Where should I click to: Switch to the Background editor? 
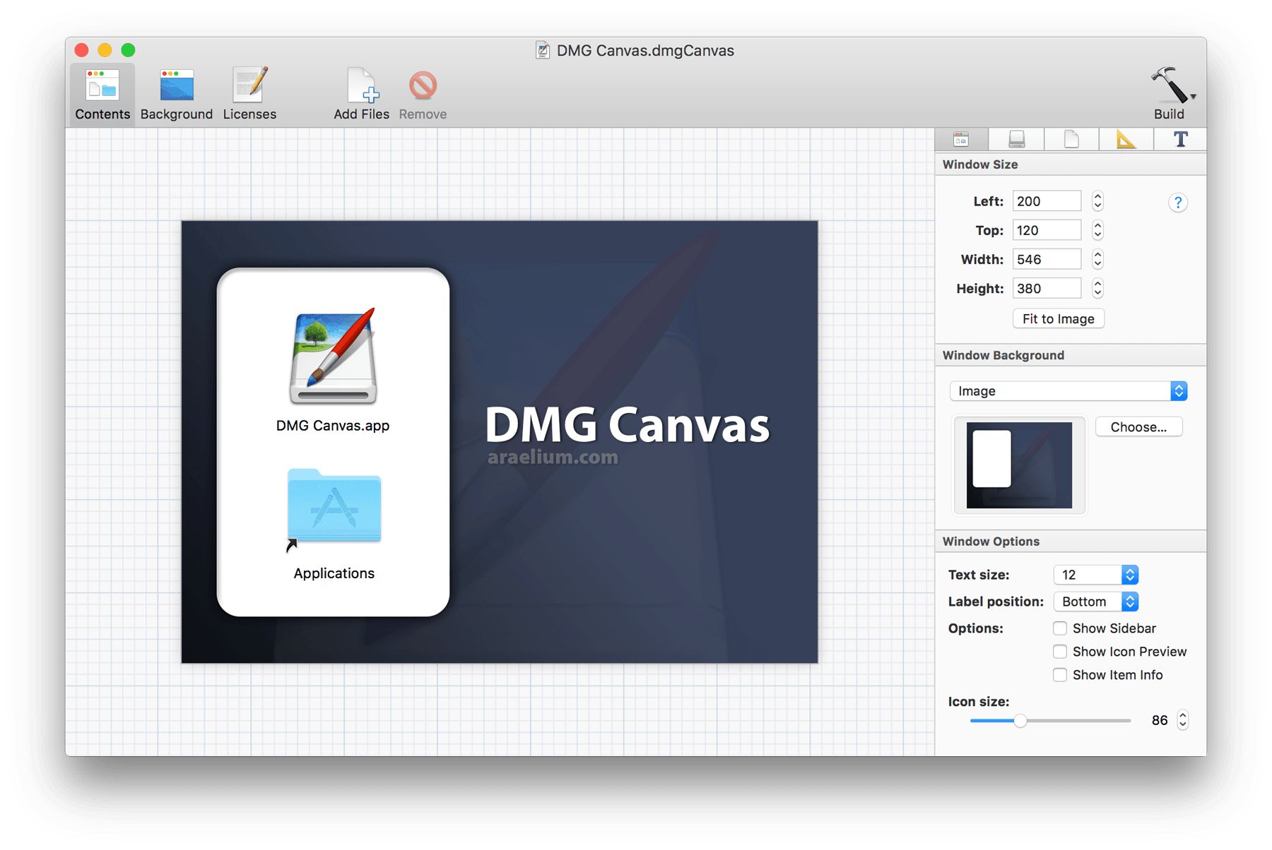coord(176,92)
